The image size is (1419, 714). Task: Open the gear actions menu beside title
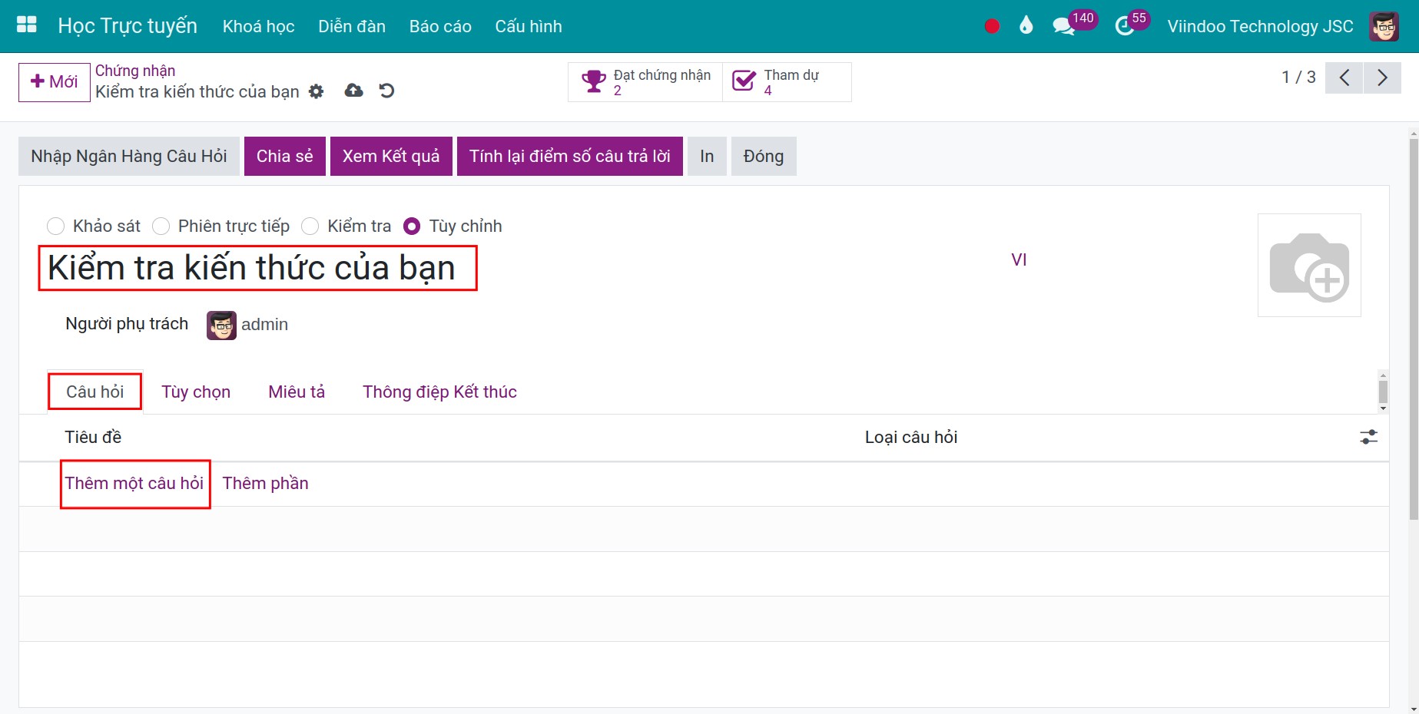[x=316, y=91]
